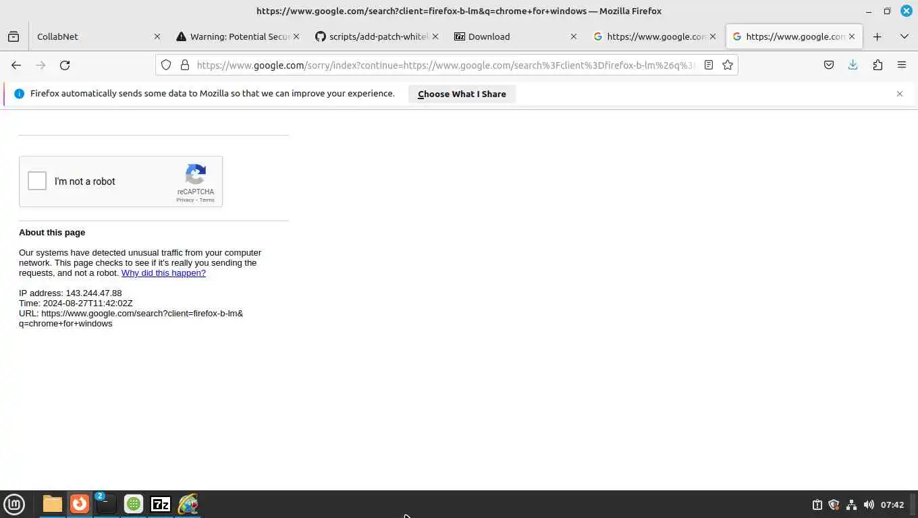This screenshot has height=518, width=918.
Task: Open Firefox application hamburger menu
Action: click(x=901, y=65)
